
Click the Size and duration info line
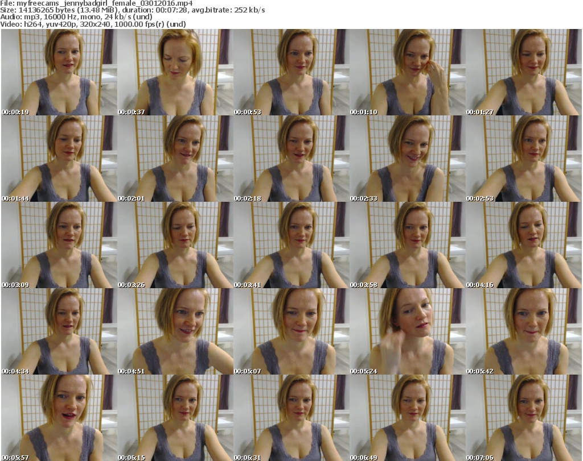132,10
